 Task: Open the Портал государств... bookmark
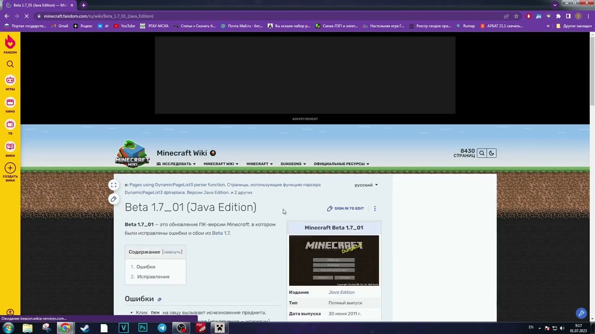[x=25, y=26]
